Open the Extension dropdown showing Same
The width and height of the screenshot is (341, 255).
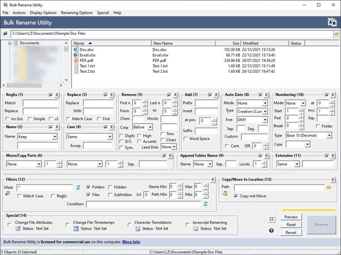(x=297, y=164)
